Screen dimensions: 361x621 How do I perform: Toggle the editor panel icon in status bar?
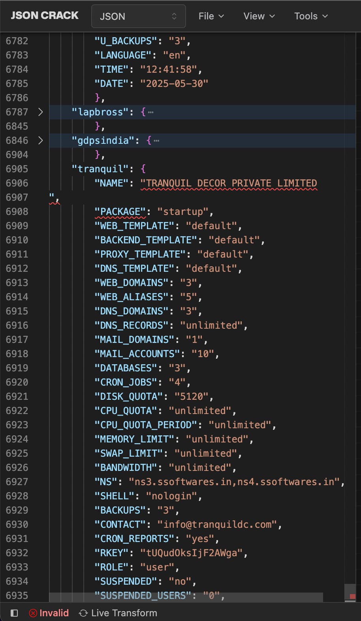pos(14,613)
